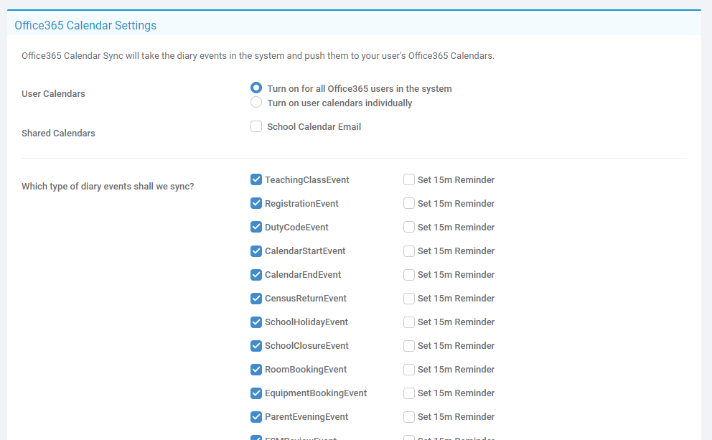Check 15m reminder for RoomBookingEvent
The image size is (712, 440).
(x=409, y=370)
